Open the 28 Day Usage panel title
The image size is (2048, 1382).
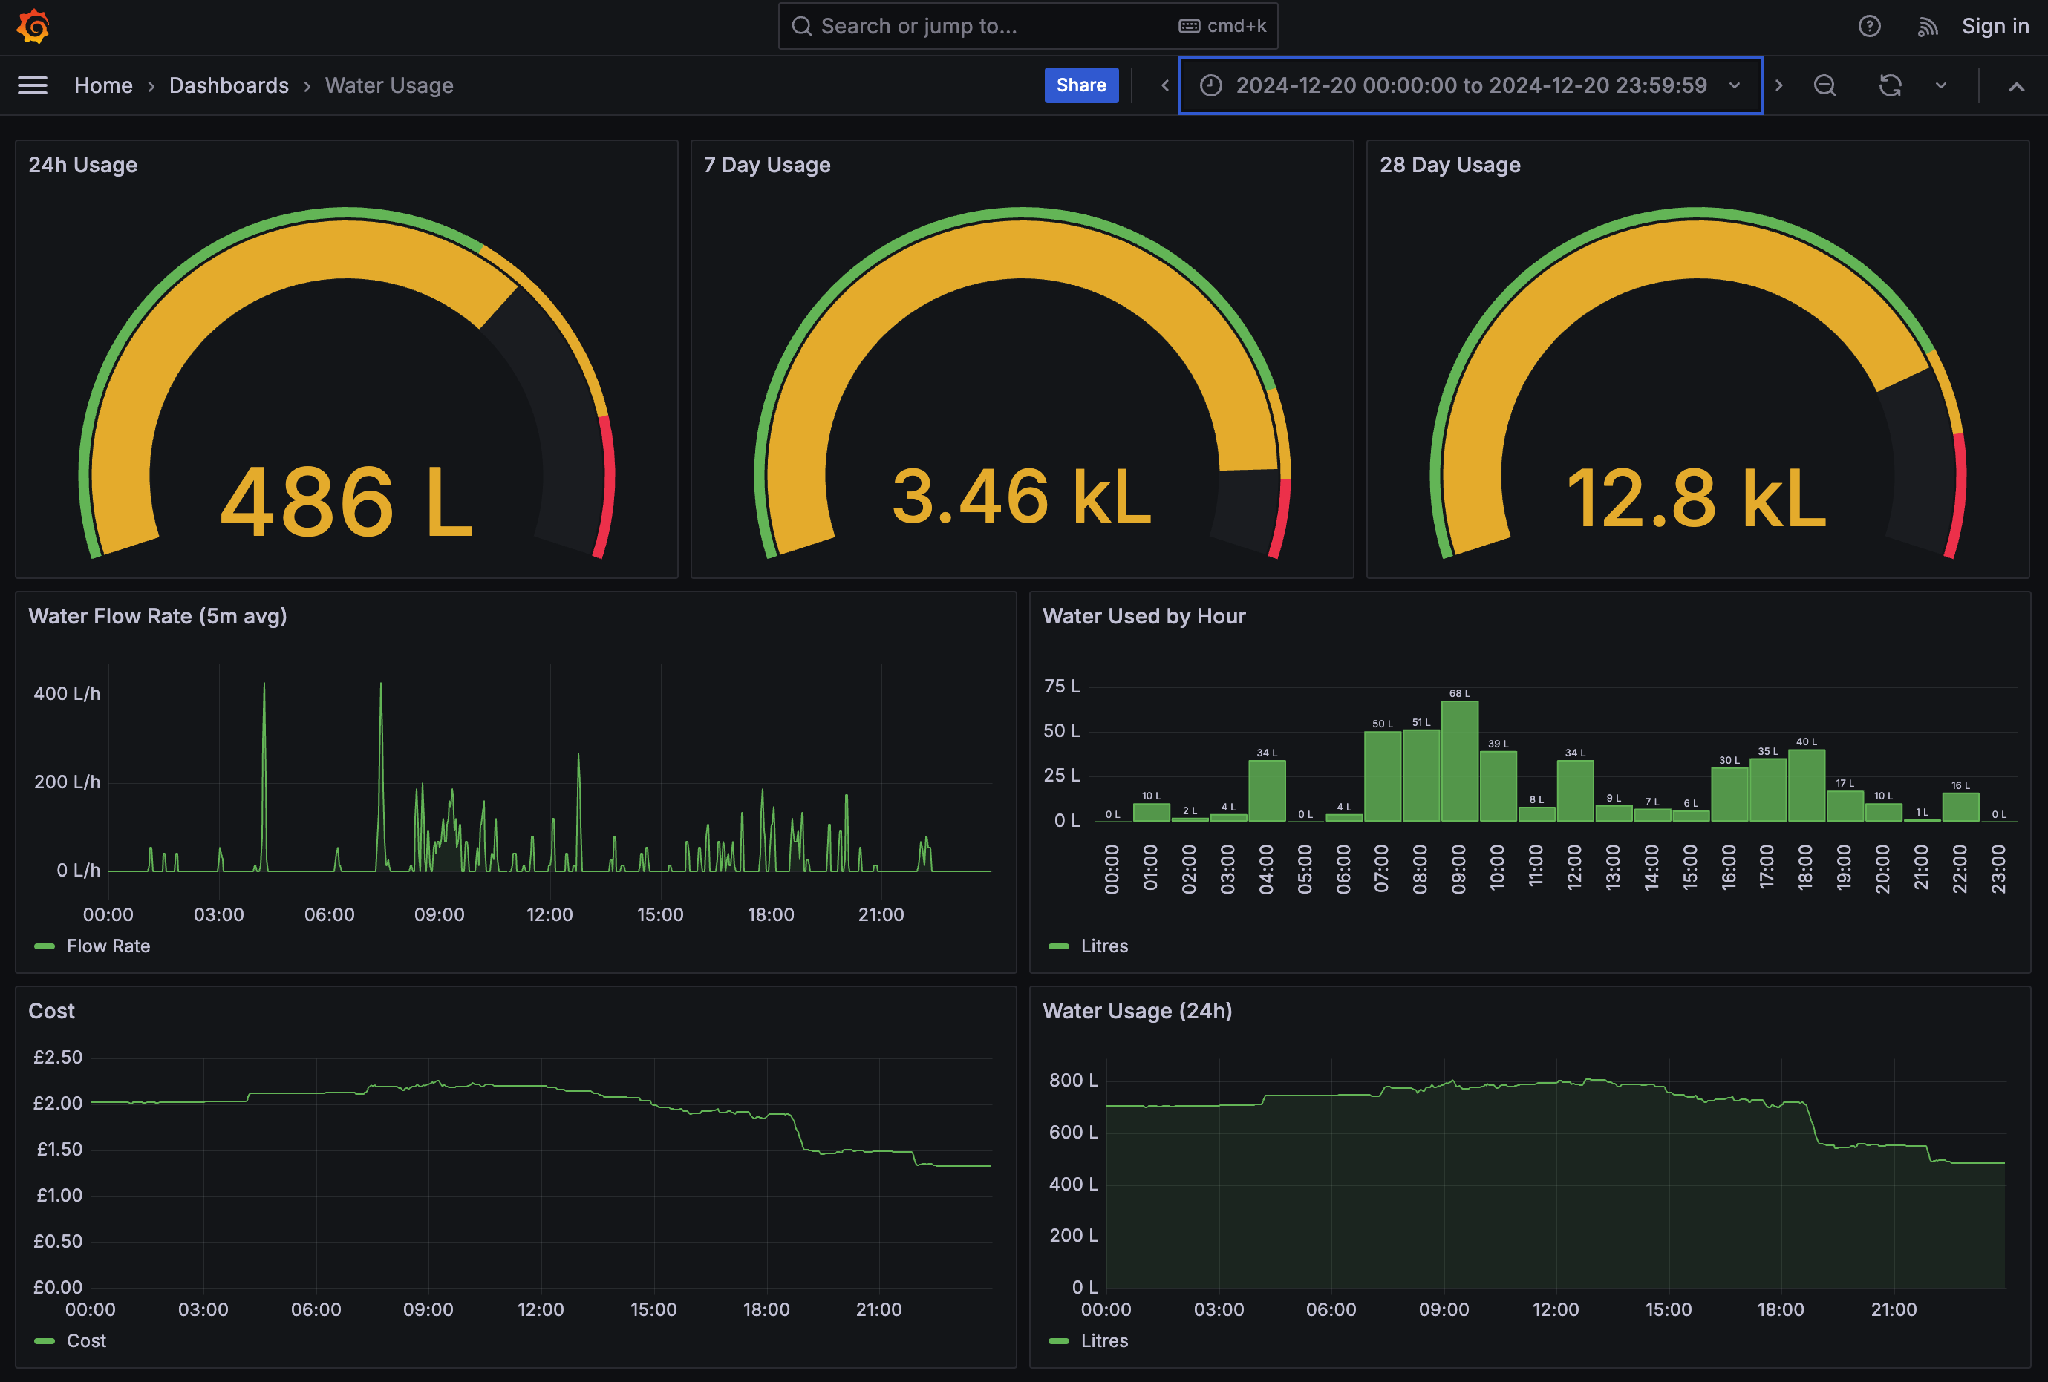(x=1449, y=165)
